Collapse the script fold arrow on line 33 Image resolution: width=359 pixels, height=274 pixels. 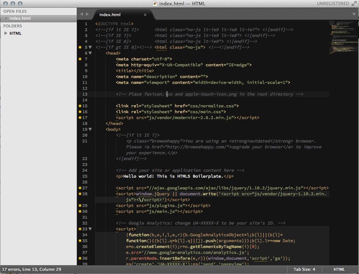[x=90, y=229]
